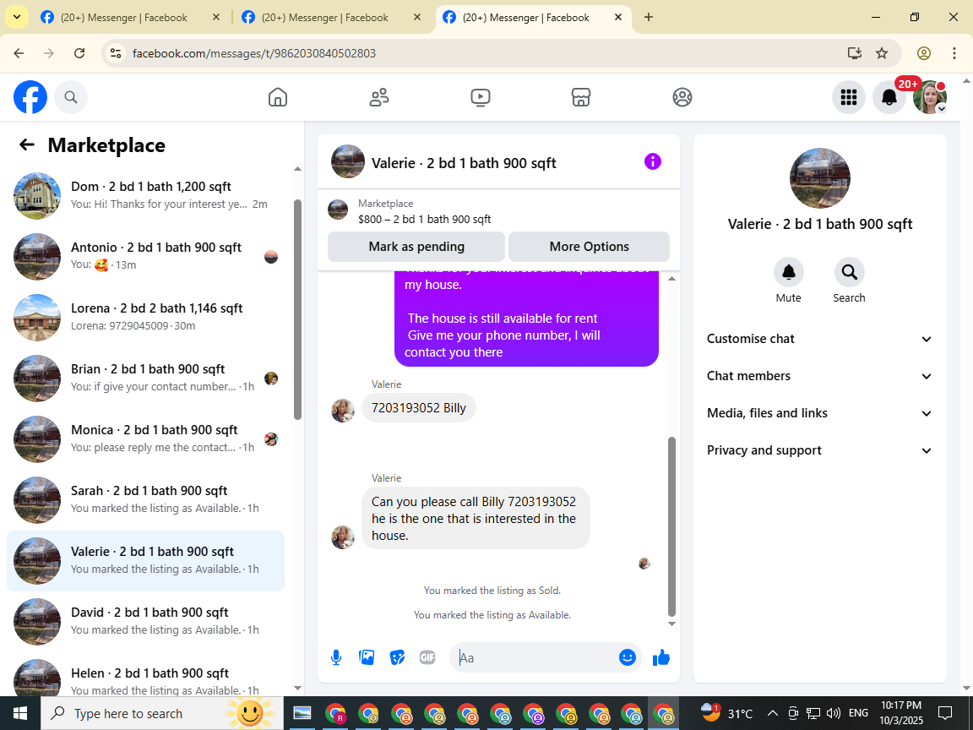The image size is (973, 730).
Task: Open the purple conversation information icon
Action: (x=653, y=161)
